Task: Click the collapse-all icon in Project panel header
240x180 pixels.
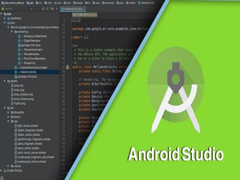Action: [47, 9]
